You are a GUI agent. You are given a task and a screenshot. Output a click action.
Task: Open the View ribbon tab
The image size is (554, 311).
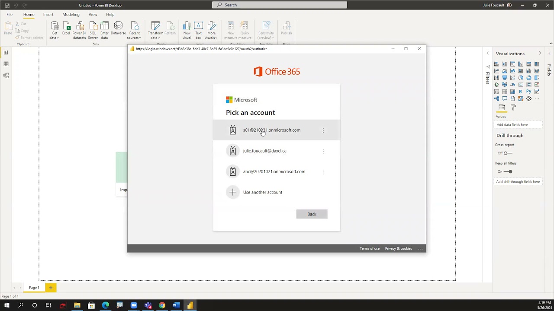point(93,15)
